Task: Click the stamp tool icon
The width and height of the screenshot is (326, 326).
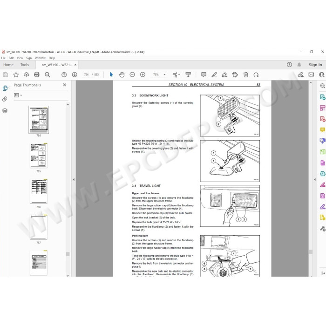Action: point(235,75)
